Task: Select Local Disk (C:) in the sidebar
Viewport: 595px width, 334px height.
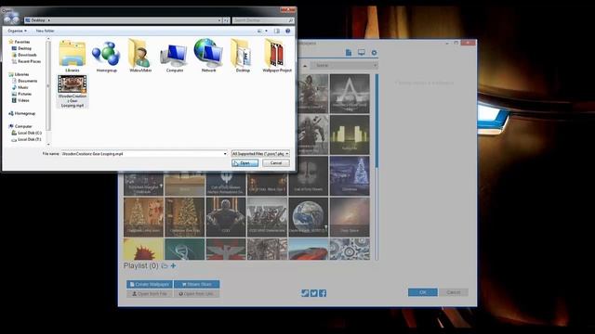Action: click(x=29, y=133)
